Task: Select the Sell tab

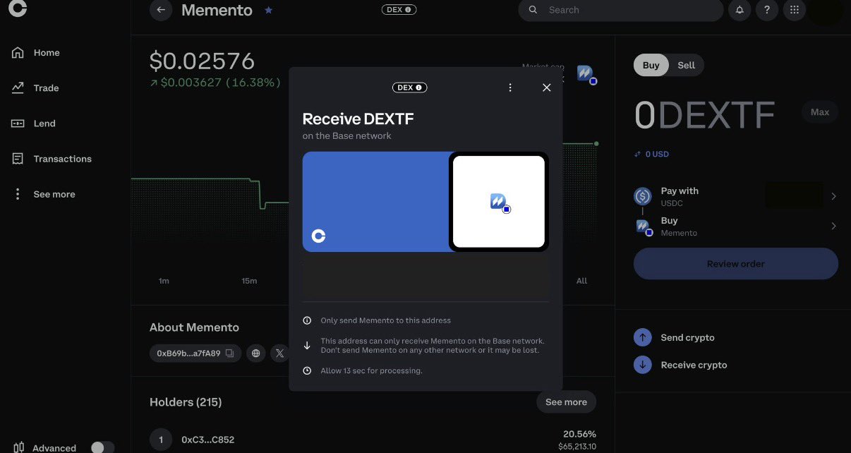Action: pyautogui.click(x=686, y=65)
